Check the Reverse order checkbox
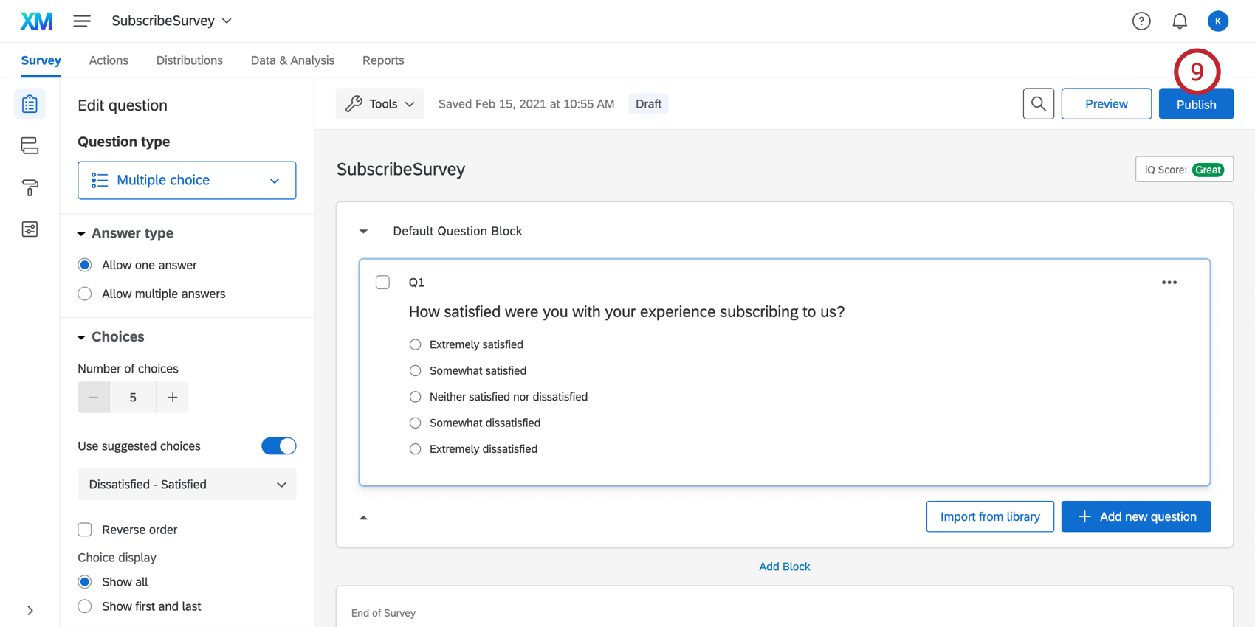The width and height of the screenshot is (1255, 627). click(85, 530)
